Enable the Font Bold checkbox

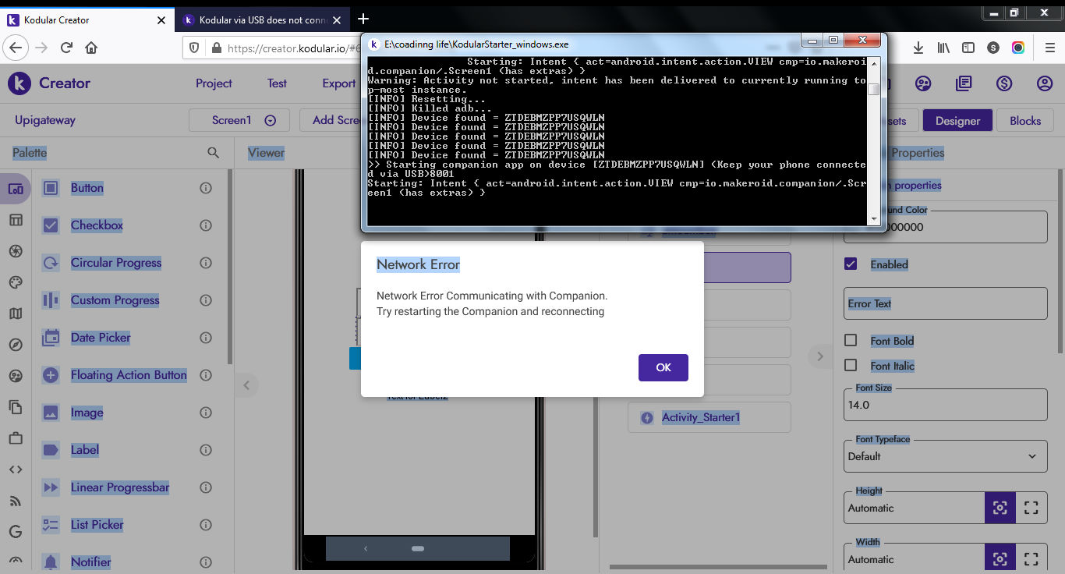click(x=851, y=341)
